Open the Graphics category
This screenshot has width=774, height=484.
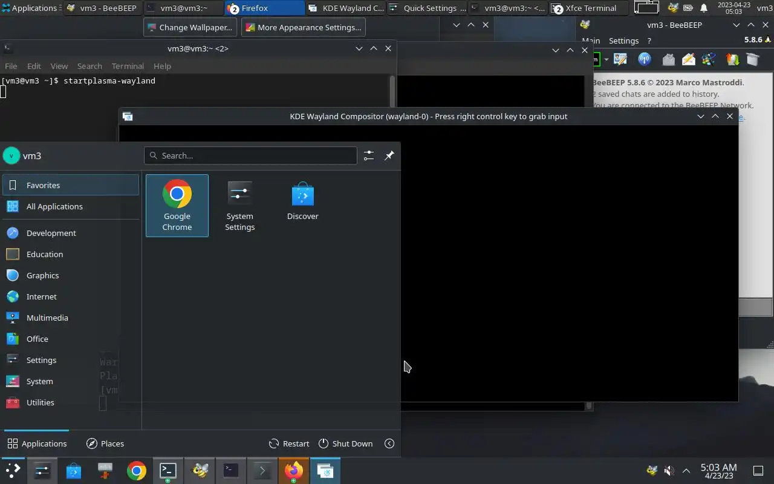point(71,275)
